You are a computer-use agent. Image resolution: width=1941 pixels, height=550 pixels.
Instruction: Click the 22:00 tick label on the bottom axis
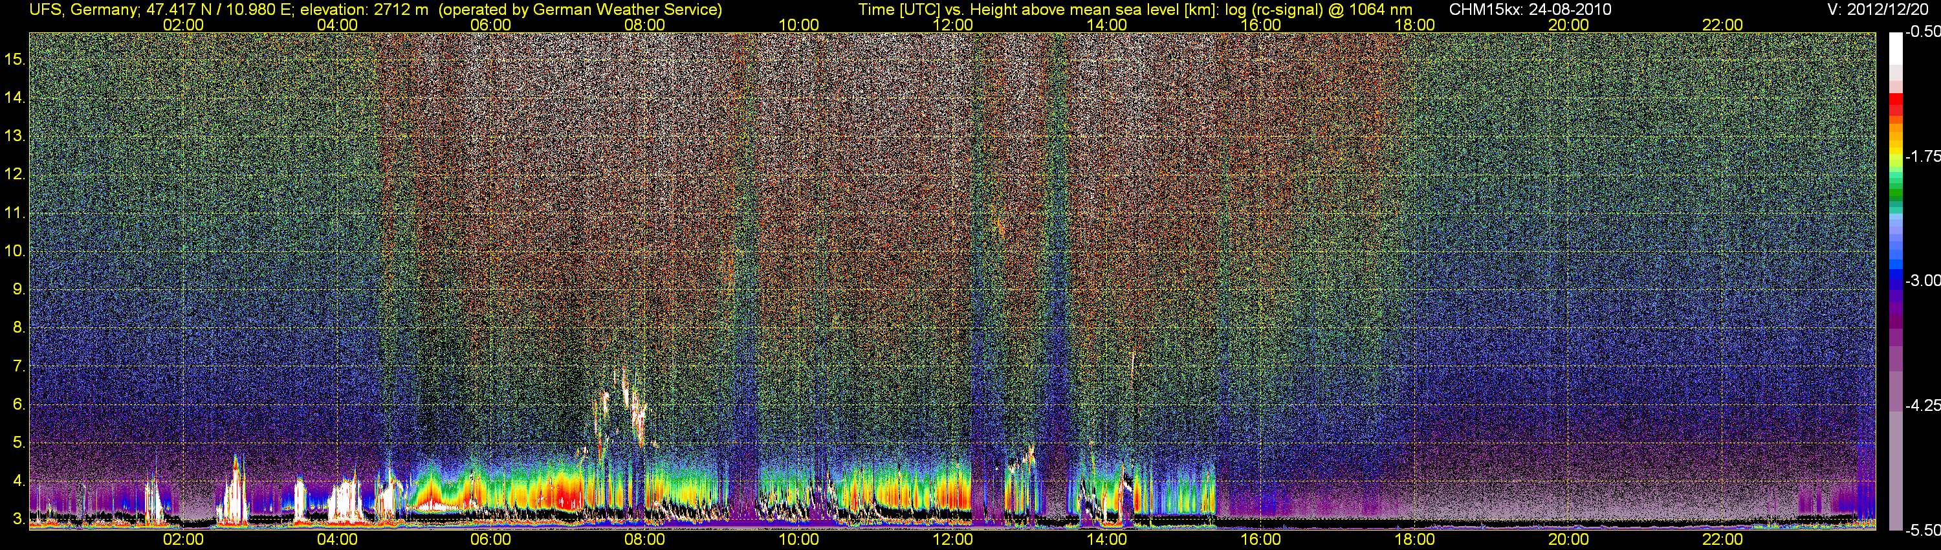(x=1722, y=540)
